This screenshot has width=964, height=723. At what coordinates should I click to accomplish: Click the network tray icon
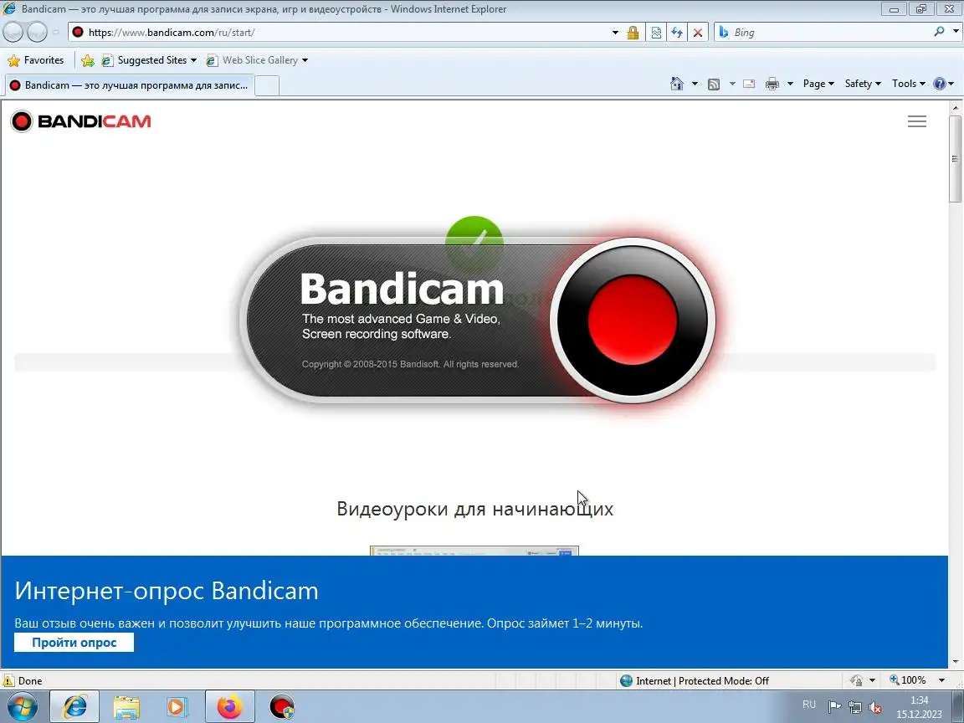click(x=854, y=707)
